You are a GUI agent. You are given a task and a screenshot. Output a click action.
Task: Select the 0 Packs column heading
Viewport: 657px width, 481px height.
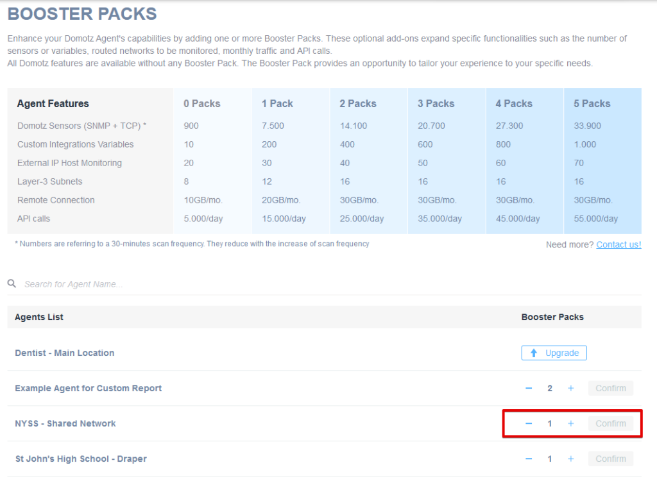202,103
